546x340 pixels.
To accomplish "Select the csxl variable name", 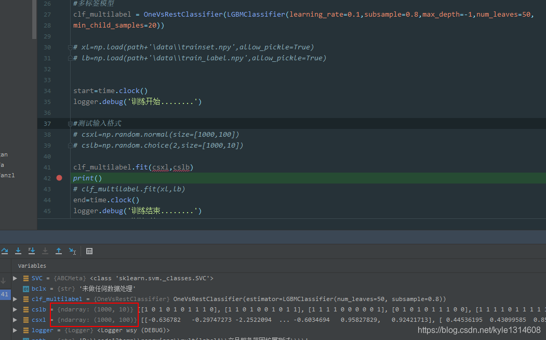I will (x=38, y=320).
